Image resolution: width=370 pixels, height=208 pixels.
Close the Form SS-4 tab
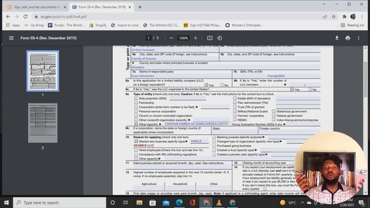coord(129,7)
